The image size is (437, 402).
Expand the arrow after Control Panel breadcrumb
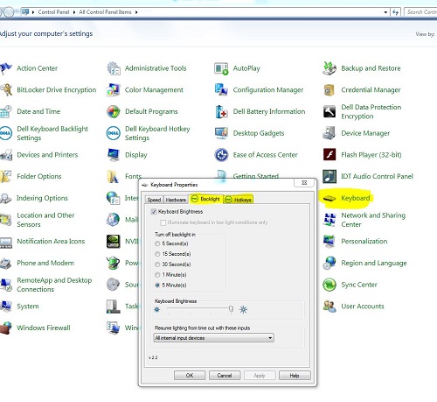tap(74, 12)
